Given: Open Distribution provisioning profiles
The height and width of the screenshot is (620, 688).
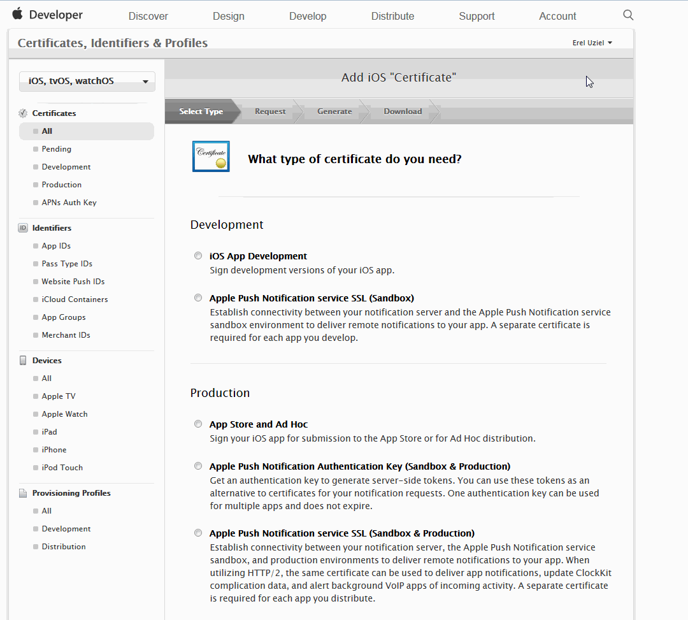Looking at the screenshot, I should click(64, 547).
